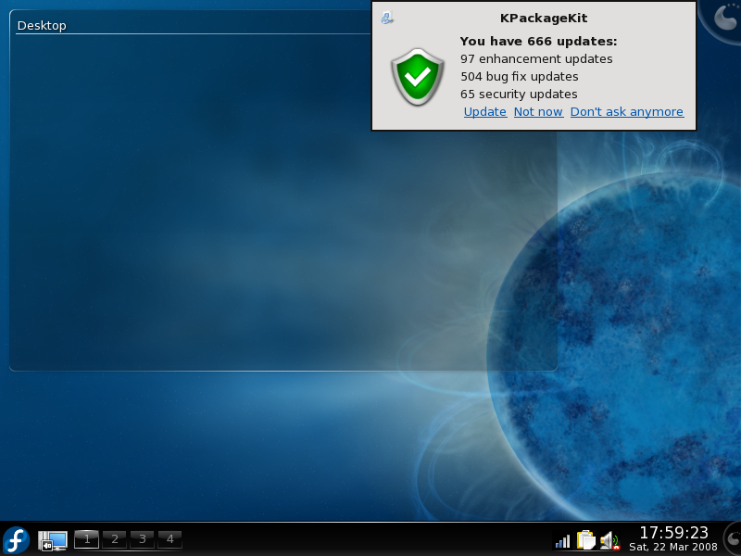This screenshot has height=556, width=741.
Task: Switch to virtual desktop 1
Action: pyautogui.click(x=86, y=539)
